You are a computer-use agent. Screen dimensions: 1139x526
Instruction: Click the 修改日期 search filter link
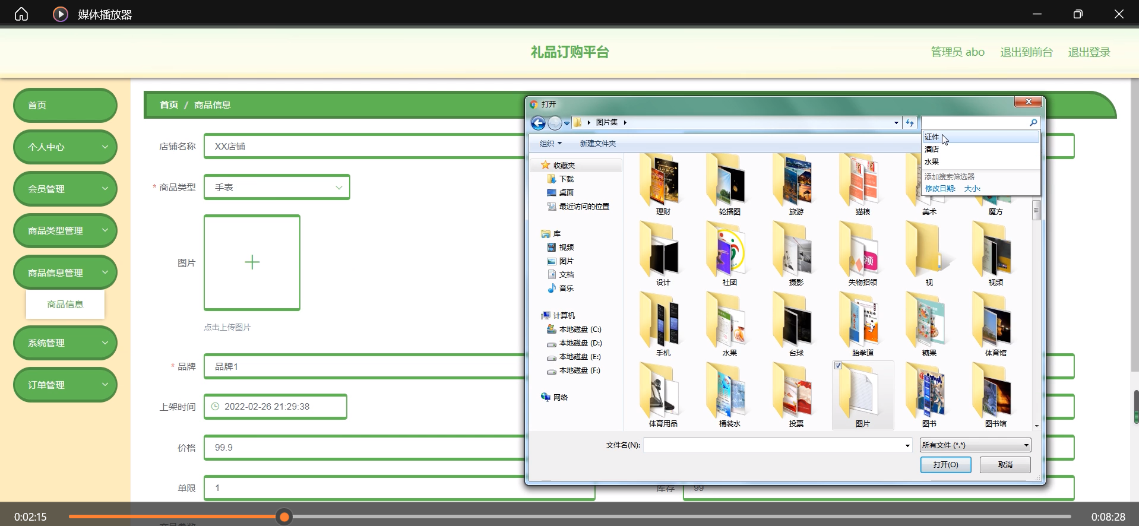point(940,189)
